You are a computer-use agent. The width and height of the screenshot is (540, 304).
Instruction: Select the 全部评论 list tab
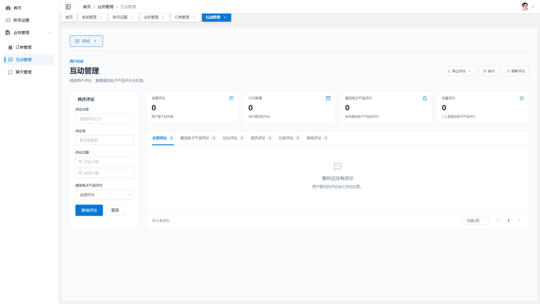pyautogui.click(x=163, y=138)
